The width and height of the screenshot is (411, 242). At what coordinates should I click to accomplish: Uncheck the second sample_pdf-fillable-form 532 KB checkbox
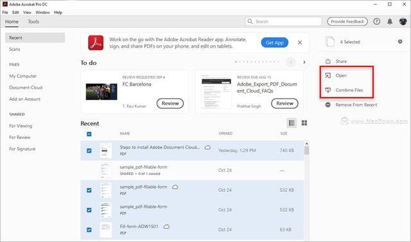(89, 210)
